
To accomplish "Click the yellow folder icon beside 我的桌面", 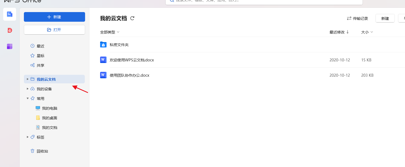I will click(38, 118).
